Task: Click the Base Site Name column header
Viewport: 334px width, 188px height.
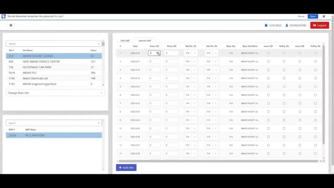Action: pos(250,46)
